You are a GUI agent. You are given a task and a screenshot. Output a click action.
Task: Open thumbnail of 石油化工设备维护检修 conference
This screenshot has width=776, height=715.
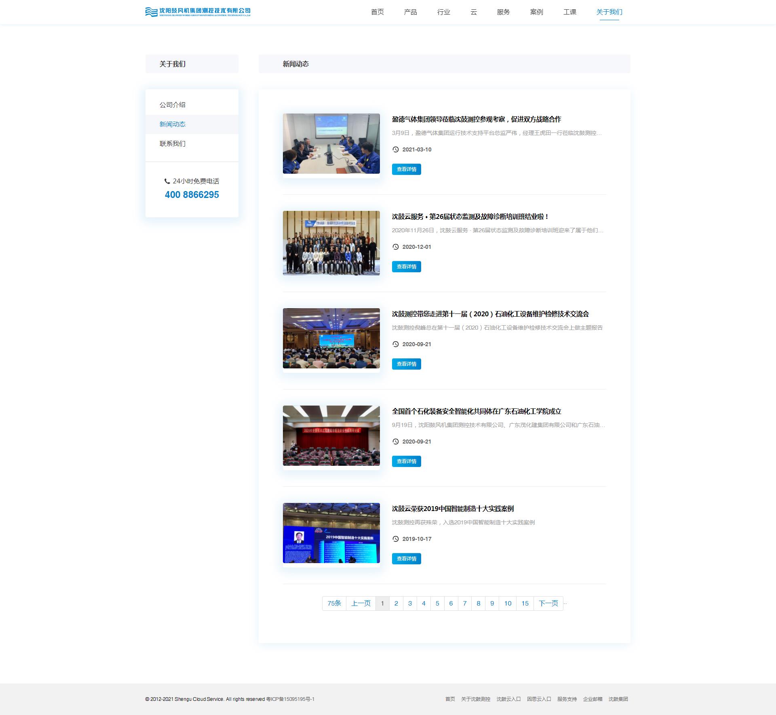click(x=331, y=339)
